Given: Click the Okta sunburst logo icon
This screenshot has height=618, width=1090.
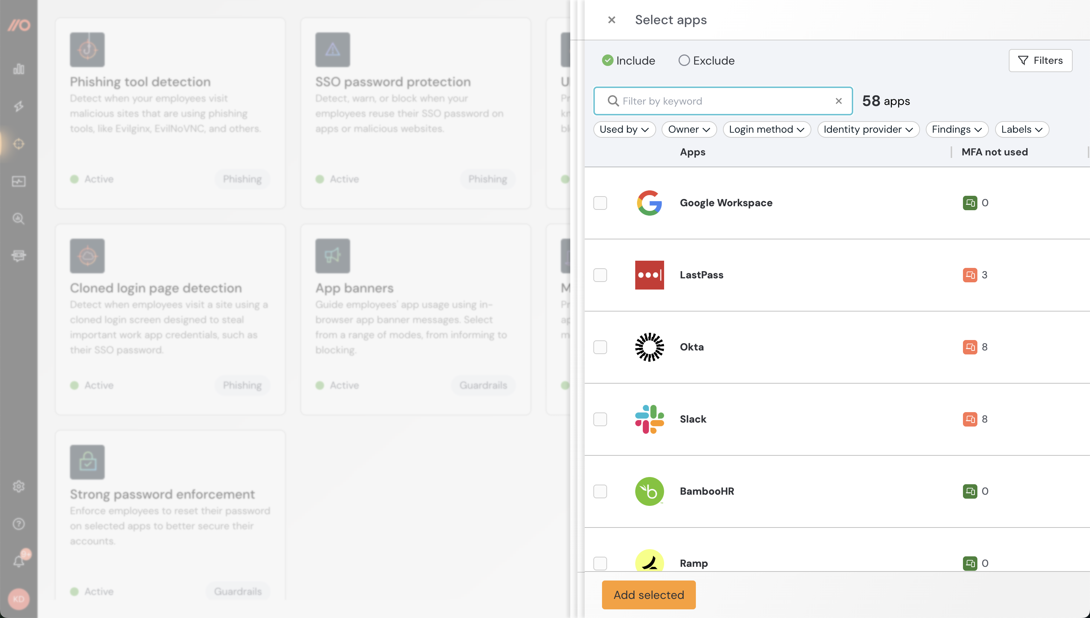Looking at the screenshot, I should click(x=649, y=347).
